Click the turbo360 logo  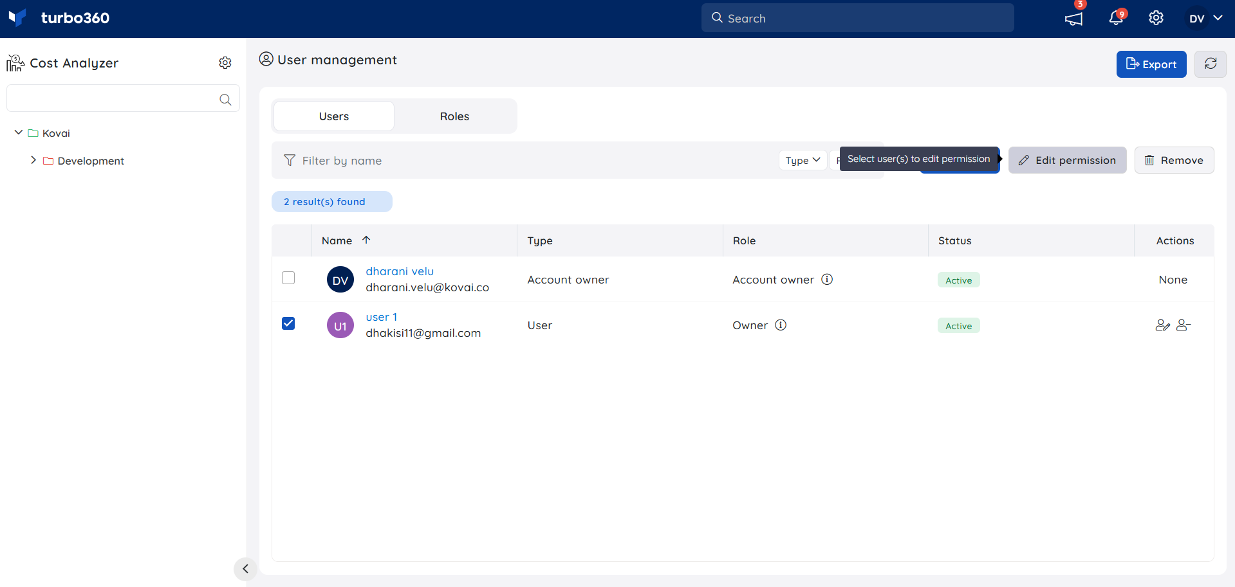tap(59, 18)
